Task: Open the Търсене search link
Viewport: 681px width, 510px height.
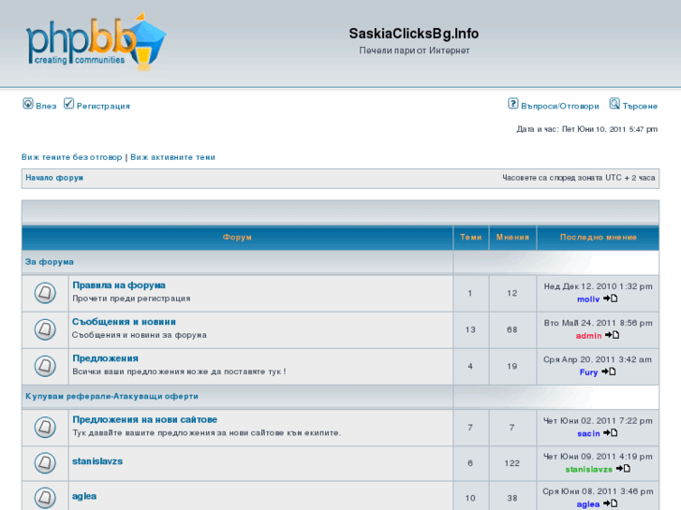Action: pos(640,106)
